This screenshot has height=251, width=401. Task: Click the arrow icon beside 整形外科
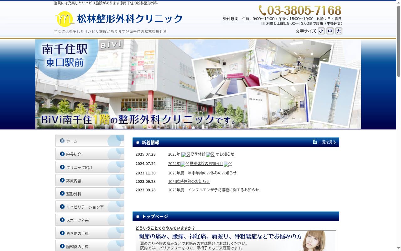click(62, 193)
